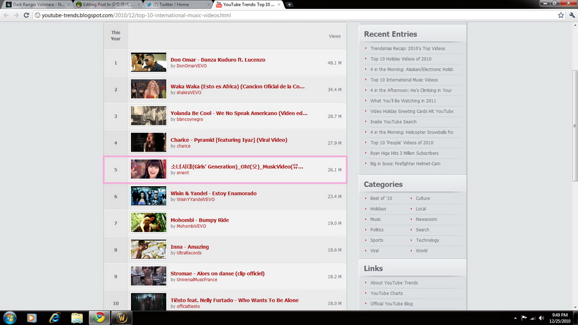This screenshot has width=578, height=325.
Task: Open Trendsmas Recap: 2010's Top Videos entry
Action: pyautogui.click(x=407, y=48)
